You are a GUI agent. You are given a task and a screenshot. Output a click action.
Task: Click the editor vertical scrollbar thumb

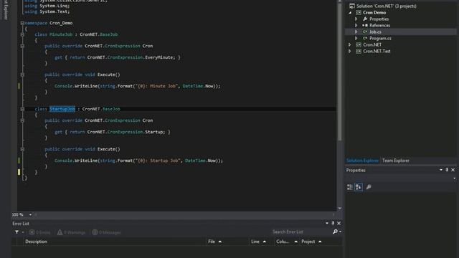[x=339, y=72]
